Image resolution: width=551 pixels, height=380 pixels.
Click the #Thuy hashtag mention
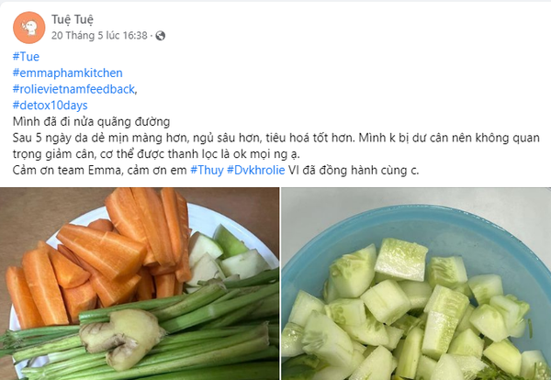[207, 170]
